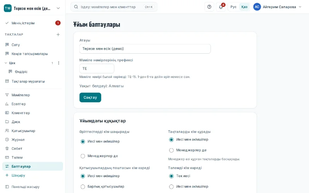The height and width of the screenshot is (193, 309).
Task: Click the Себет trash icon
Action: click(x=7, y=149)
